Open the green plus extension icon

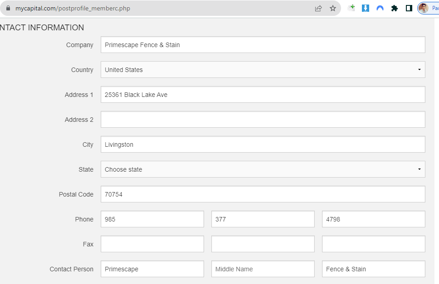click(x=351, y=8)
